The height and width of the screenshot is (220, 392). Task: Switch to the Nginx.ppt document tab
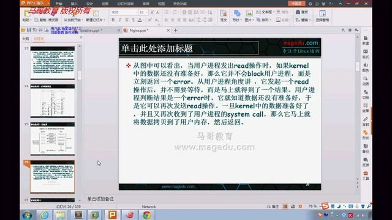tap(139, 31)
